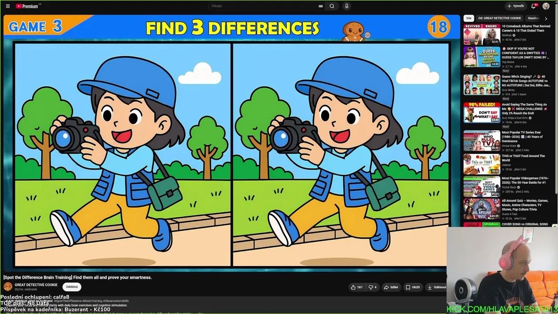
Task: Click the magnifier search button
Action: point(332,6)
